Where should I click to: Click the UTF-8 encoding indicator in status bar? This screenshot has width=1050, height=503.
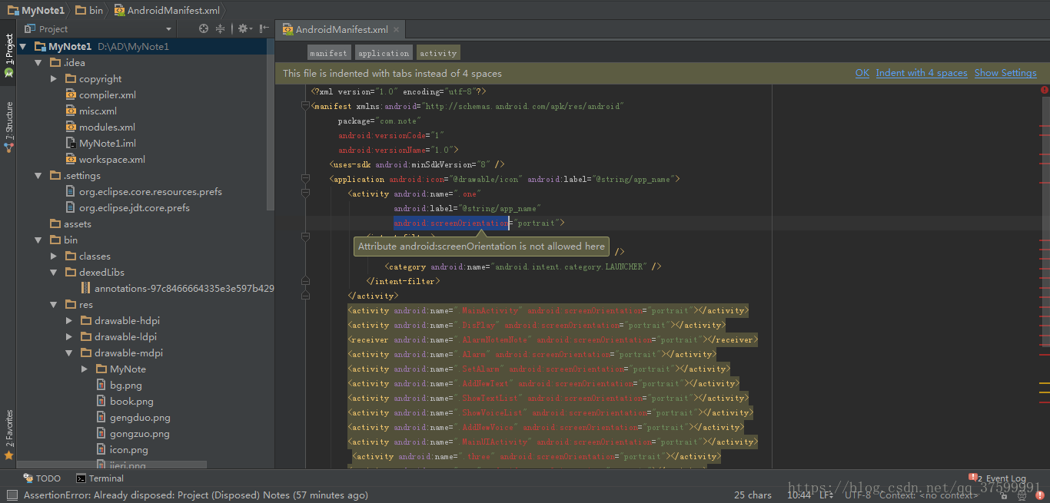tap(858, 495)
